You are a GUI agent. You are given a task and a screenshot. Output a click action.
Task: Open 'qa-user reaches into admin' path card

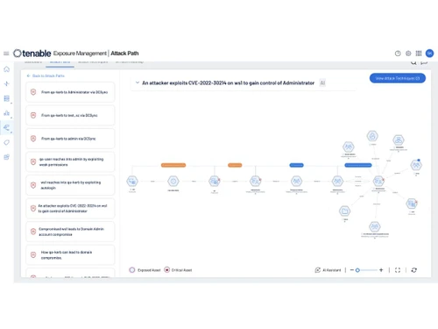point(70,161)
